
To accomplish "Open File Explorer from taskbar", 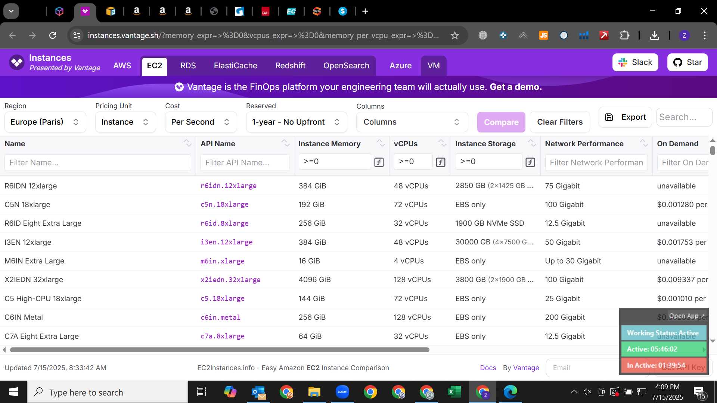I will [x=314, y=392].
